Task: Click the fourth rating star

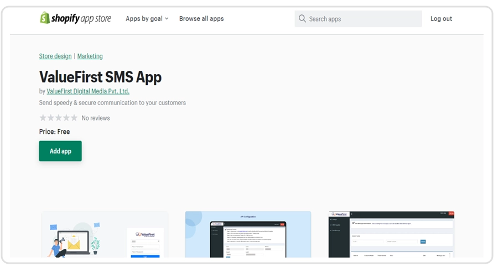Action: point(66,118)
